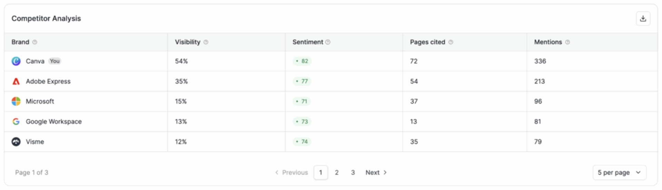Open the Mentions column info icon
This screenshot has width=662, height=190.
[568, 42]
